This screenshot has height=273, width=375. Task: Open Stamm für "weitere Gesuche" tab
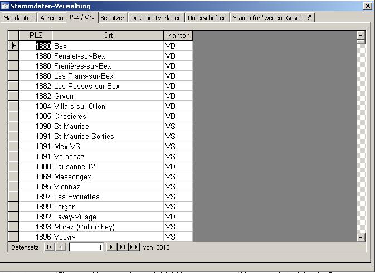pyautogui.click(x=272, y=18)
